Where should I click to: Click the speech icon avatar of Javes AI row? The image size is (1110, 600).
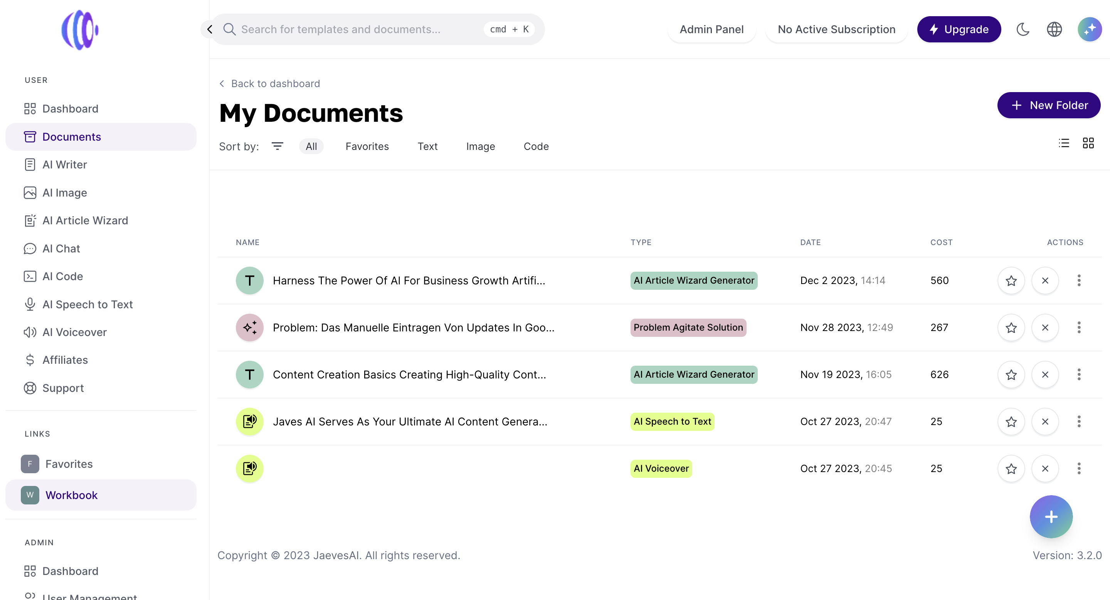coord(249,421)
